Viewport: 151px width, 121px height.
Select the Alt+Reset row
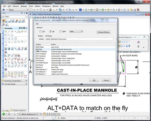coord(75,65)
